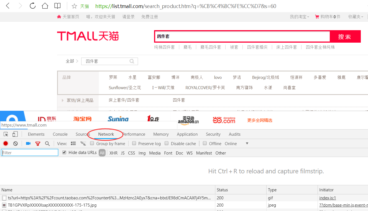Open the Application tab in DevTools
Screen dimensions: 368x211
tap(187, 134)
